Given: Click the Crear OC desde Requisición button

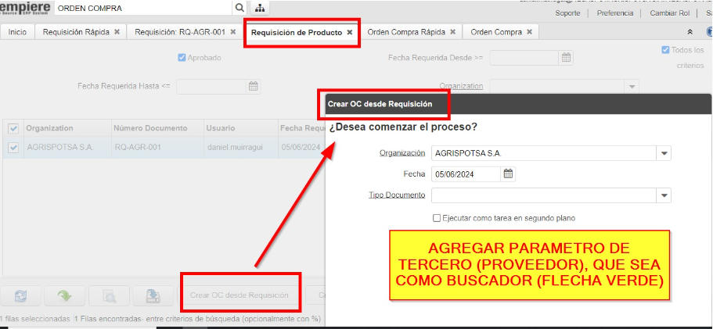Looking at the screenshot, I should (x=239, y=295).
